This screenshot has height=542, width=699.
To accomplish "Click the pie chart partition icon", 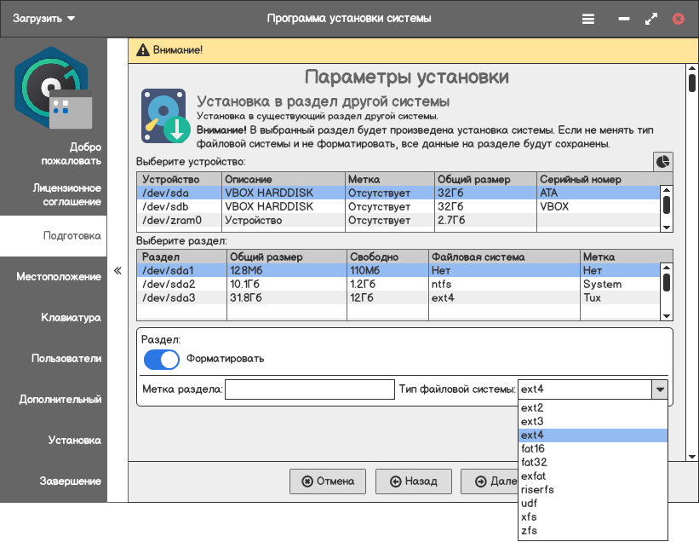I will 662,161.
